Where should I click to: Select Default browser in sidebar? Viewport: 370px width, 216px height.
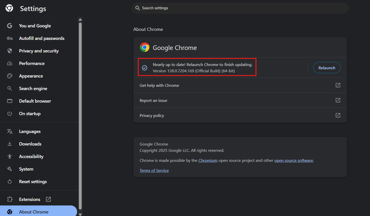click(x=35, y=101)
